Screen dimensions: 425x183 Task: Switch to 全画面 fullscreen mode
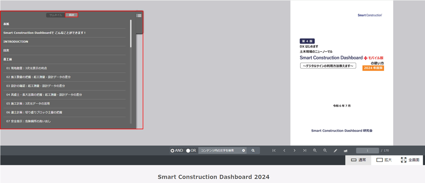410,160
